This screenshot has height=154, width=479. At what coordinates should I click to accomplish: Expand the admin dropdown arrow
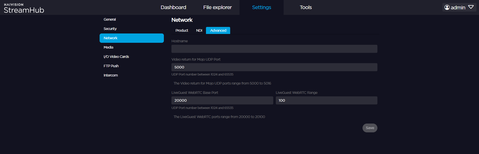pos(471,7)
